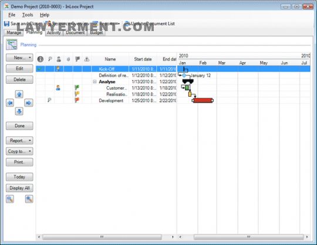This screenshot has height=245, width=317.
Task: Click the red Development bar in Gantt chart
Action: point(203,100)
